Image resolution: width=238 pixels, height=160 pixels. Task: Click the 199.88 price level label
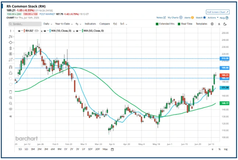(224, 68)
